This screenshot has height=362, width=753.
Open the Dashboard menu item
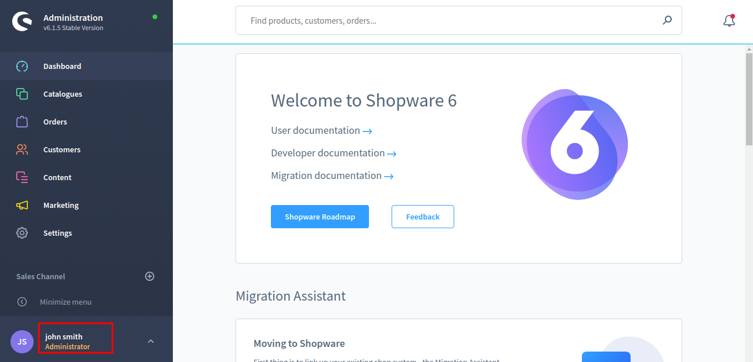pos(86,66)
